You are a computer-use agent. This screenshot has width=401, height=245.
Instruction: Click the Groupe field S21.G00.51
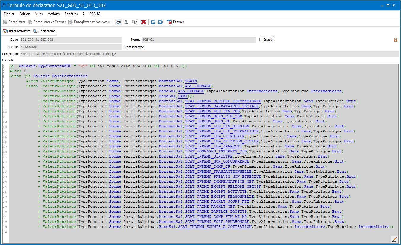pyautogui.click(x=71, y=47)
